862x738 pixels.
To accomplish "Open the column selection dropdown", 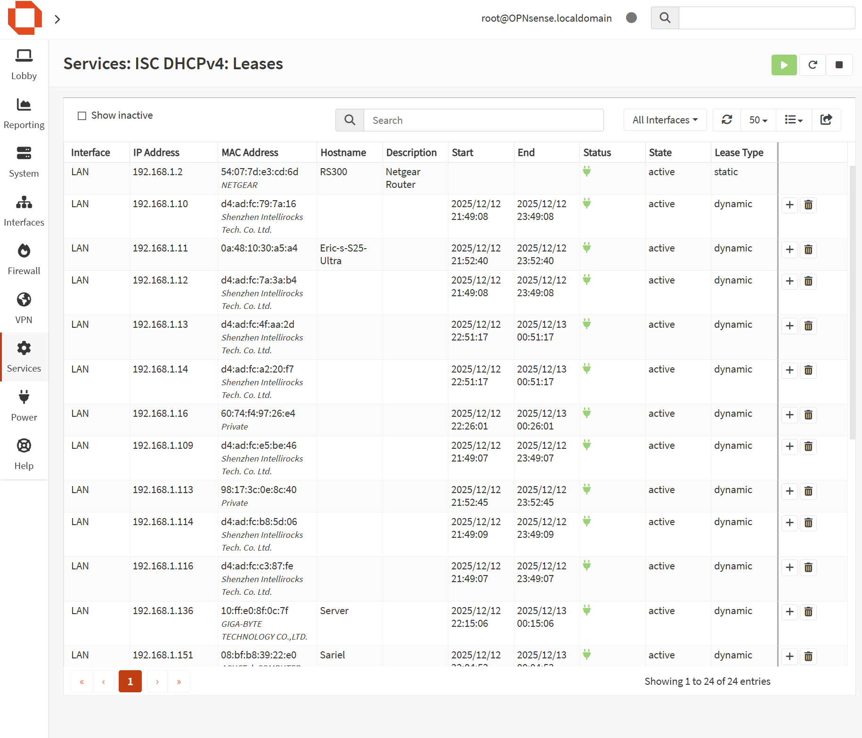I will pyautogui.click(x=793, y=120).
